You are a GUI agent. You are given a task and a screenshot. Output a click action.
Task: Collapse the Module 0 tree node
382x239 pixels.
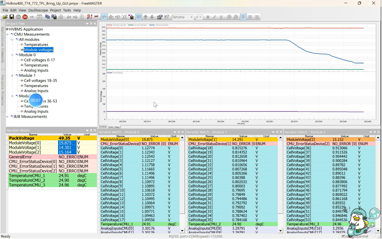point(12,55)
